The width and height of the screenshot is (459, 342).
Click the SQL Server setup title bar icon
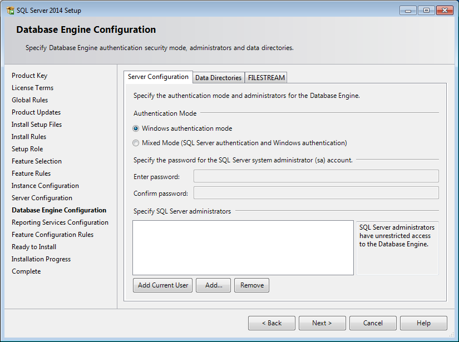pyautogui.click(x=10, y=10)
